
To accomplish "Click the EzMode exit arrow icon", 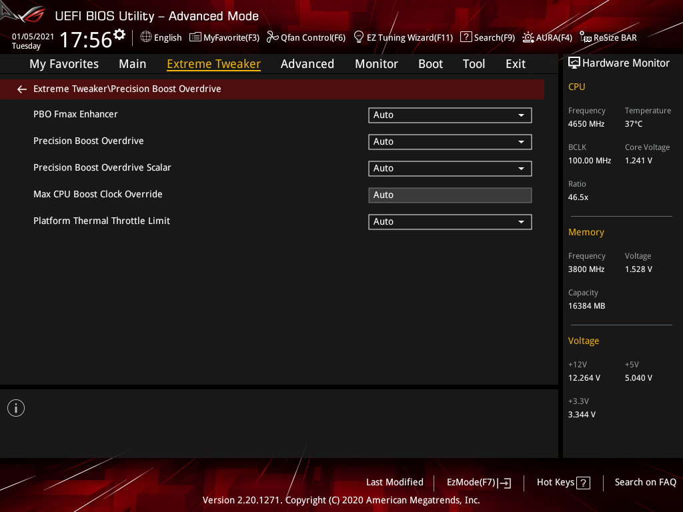I will click(504, 483).
